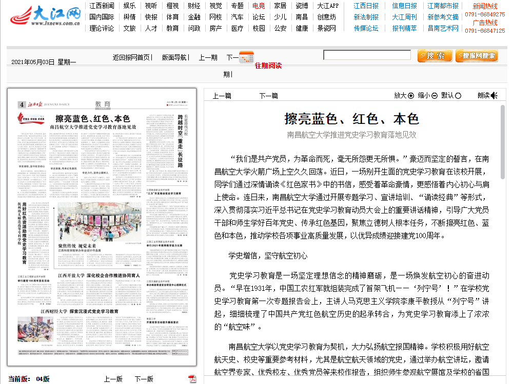Go to previous page via 上一版
Viewport: 513px width, 384px height.
(113, 379)
